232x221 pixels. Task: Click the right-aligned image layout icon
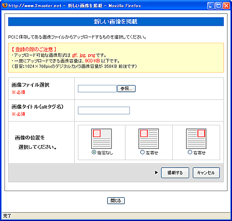(196, 139)
